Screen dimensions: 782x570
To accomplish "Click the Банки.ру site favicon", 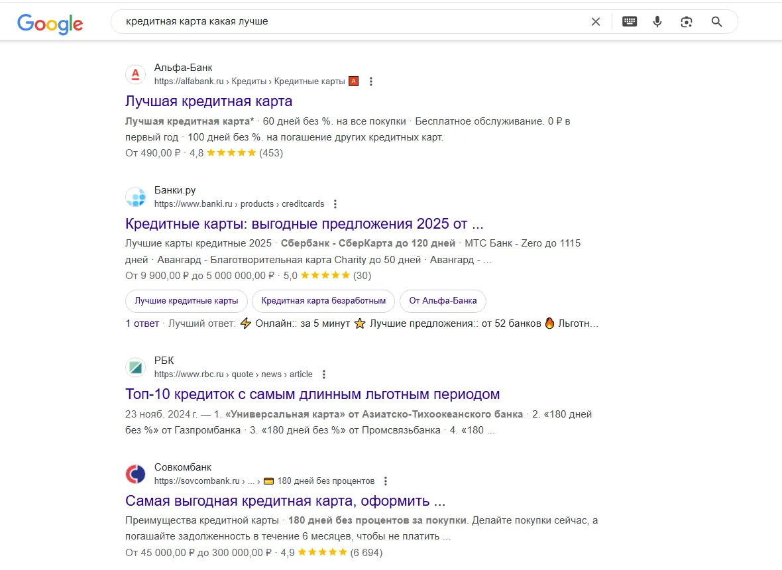I will point(135,197).
